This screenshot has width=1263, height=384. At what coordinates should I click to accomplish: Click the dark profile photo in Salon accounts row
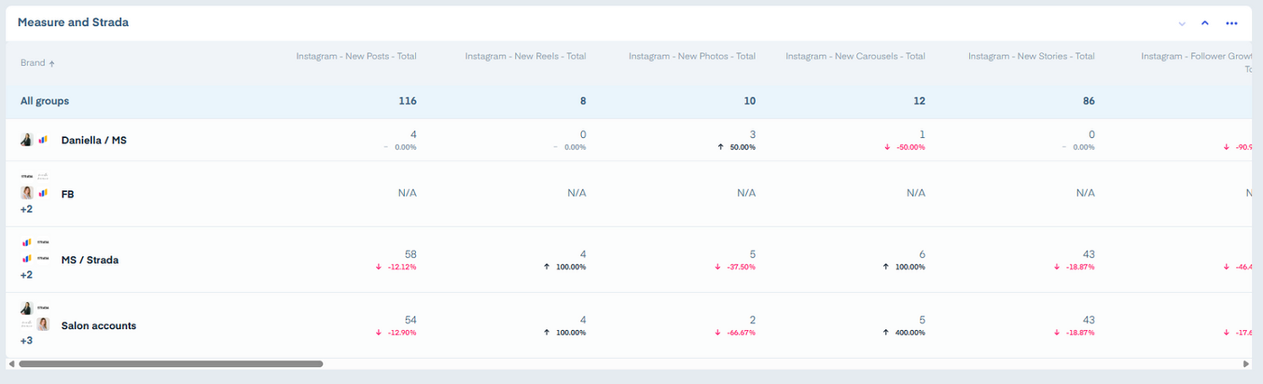[x=27, y=308]
